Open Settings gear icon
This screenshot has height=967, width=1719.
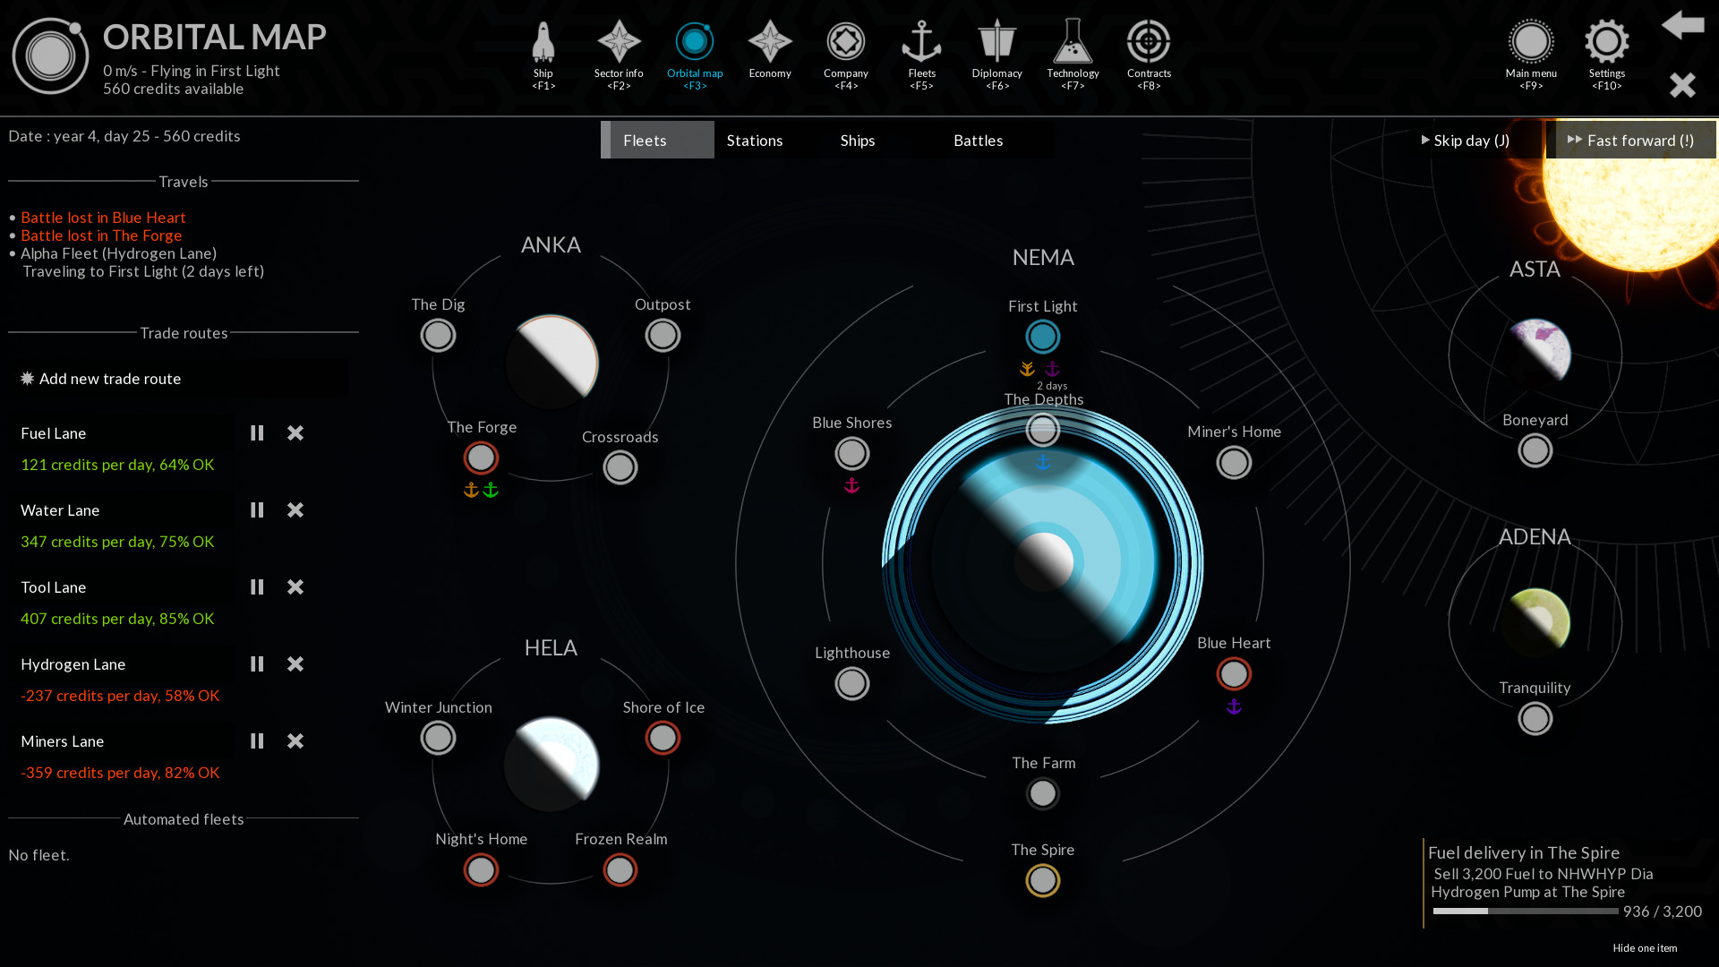(1606, 43)
